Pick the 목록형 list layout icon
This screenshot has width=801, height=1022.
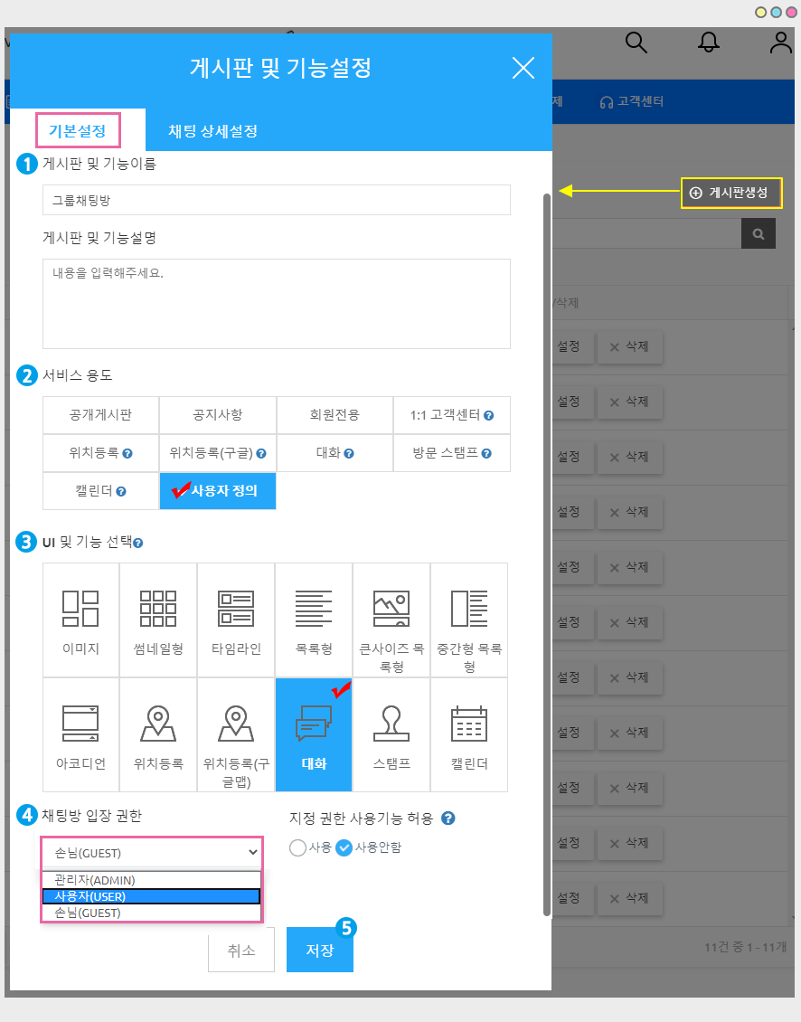click(x=314, y=609)
